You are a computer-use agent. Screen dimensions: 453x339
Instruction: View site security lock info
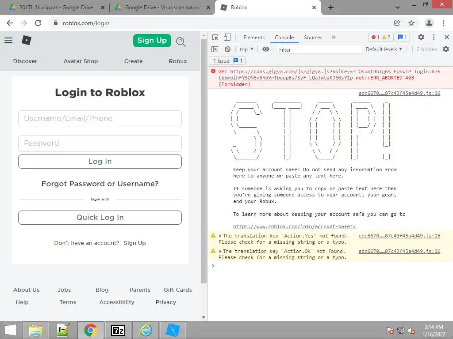click(x=56, y=23)
